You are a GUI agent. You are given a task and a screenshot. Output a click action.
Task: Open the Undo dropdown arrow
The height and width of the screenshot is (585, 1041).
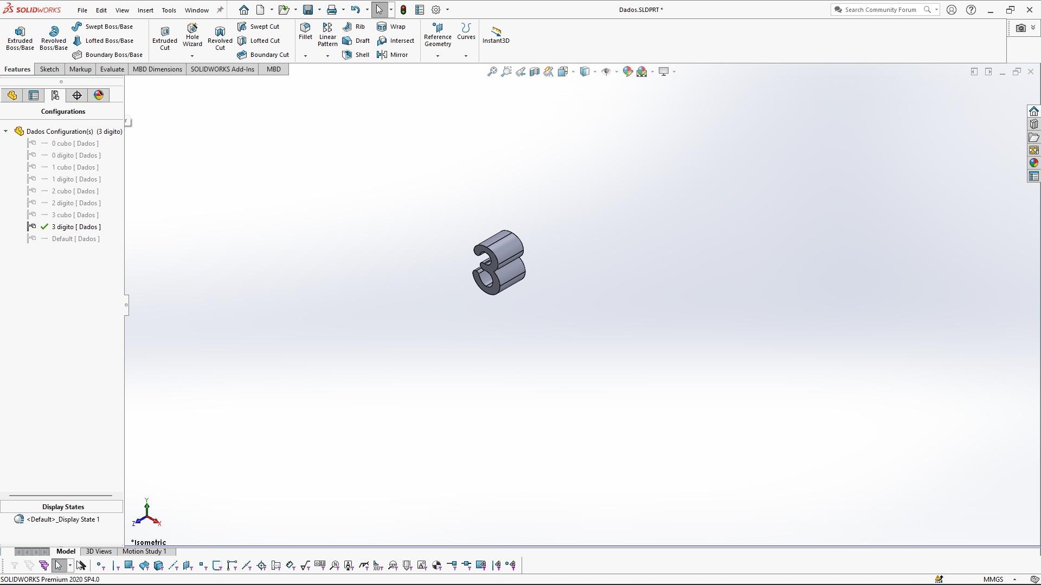pyautogui.click(x=367, y=10)
